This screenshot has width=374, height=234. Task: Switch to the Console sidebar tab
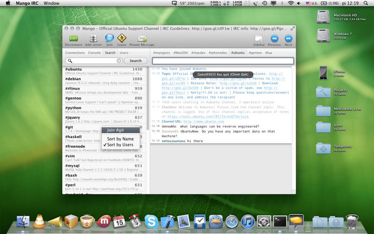pos(94,53)
